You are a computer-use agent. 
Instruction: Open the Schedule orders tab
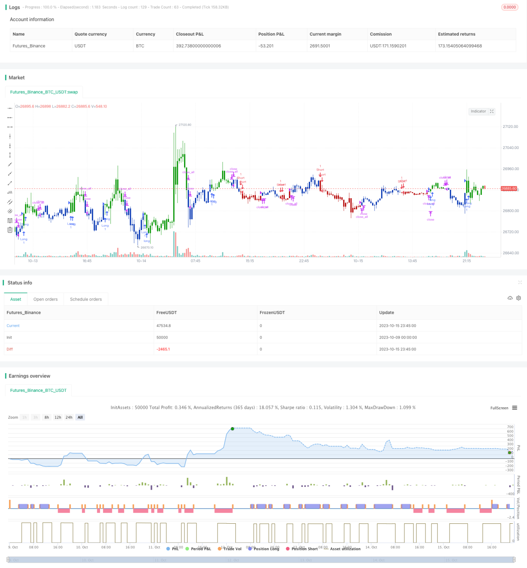click(x=86, y=299)
